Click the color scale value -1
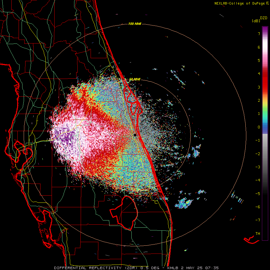The image size is (270, 270). pyautogui.click(x=258, y=140)
